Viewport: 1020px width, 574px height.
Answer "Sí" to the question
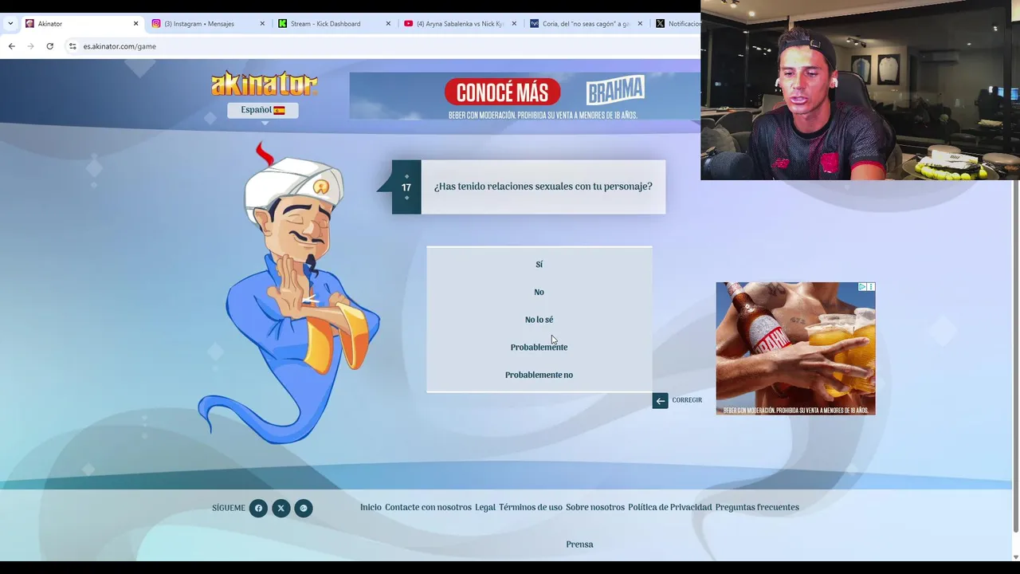[539, 264]
